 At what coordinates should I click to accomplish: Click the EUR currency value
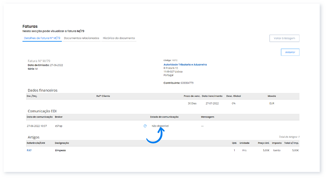(272, 104)
